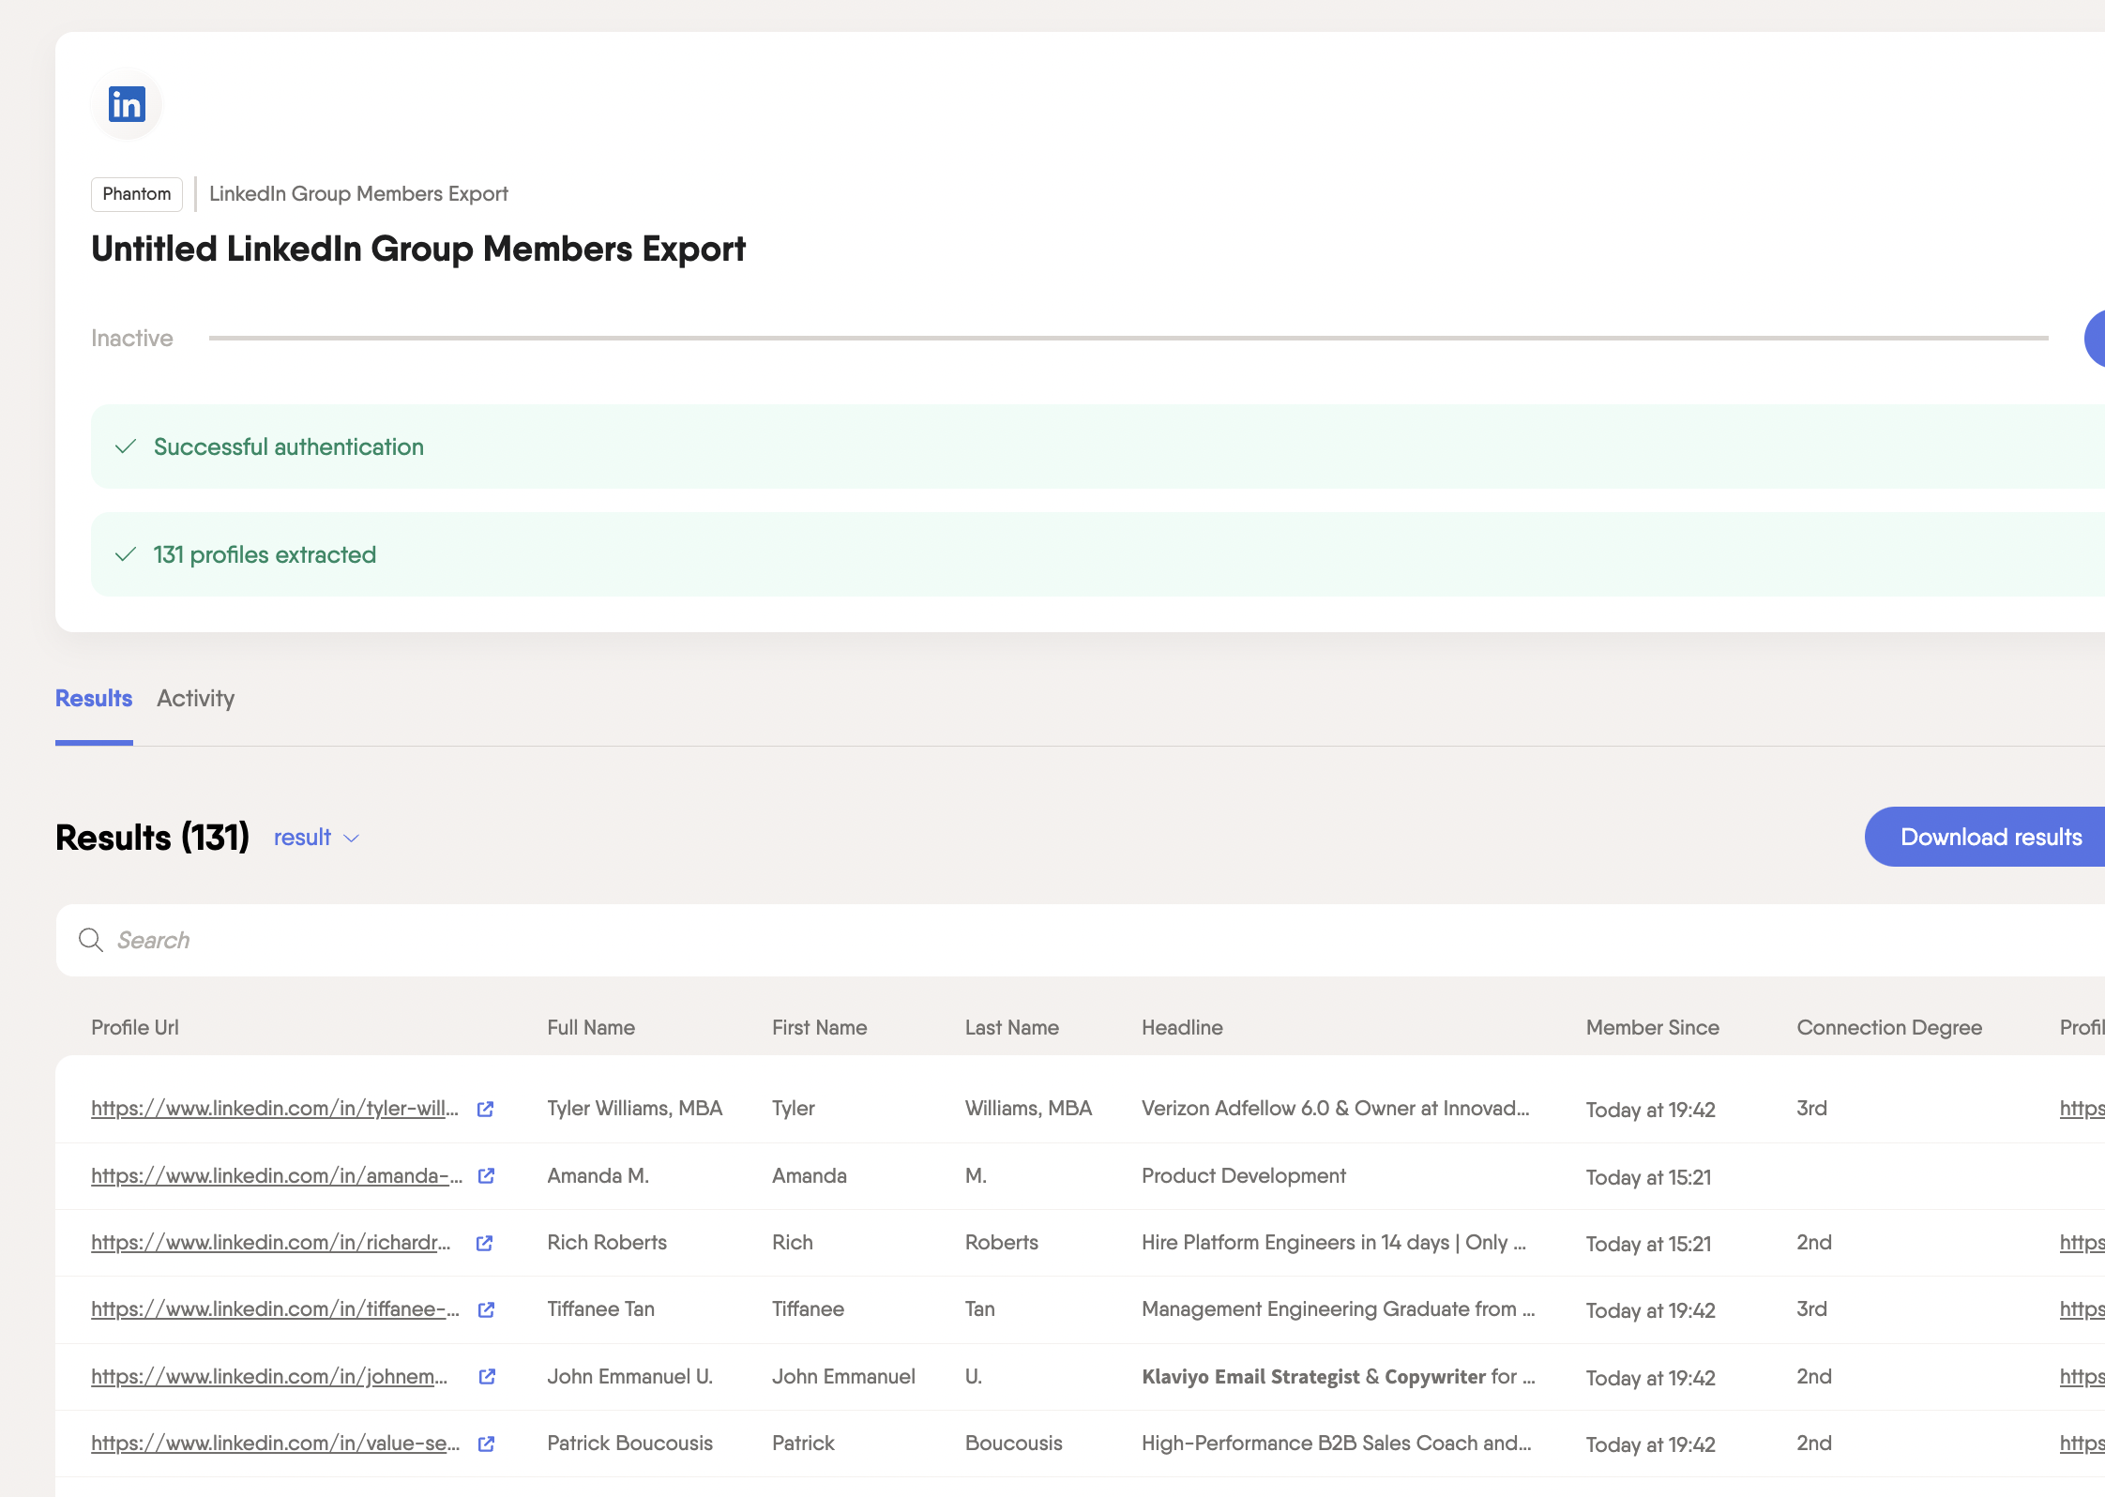
Task: Click the Connection Degree column header
Action: 1888,1028
